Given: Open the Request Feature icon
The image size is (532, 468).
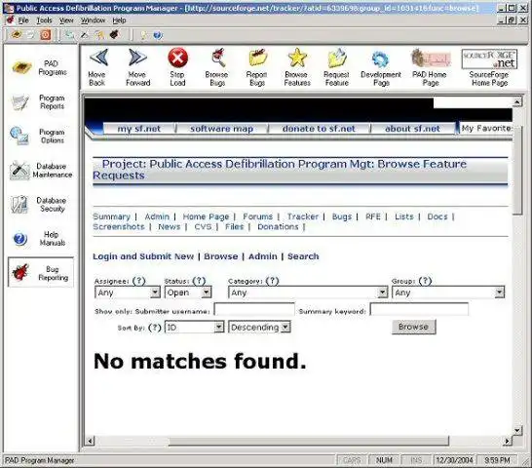Looking at the screenshot, I should tap(336, 58).
